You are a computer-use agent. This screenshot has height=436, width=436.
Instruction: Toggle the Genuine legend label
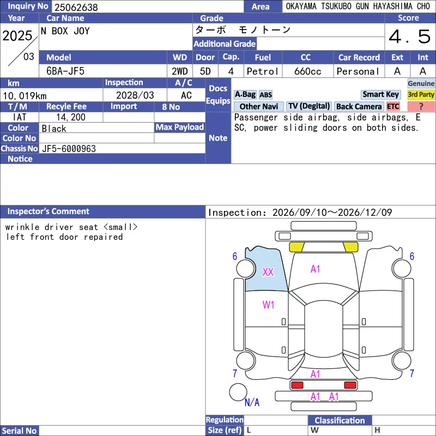tap(421, 83)
